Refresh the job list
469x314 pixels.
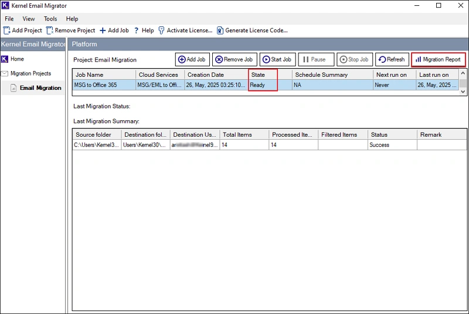point(392,59)
